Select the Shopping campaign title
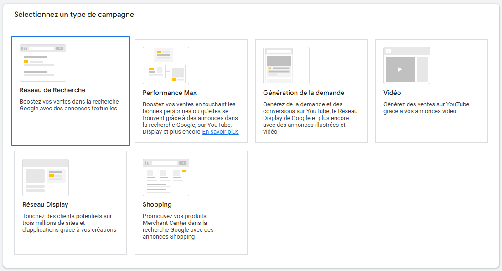502x271 pixels. pos(157,204)
